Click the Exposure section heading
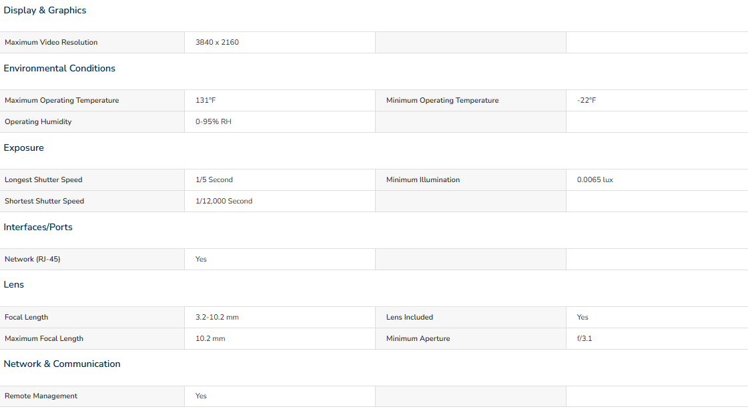The width and height of the screenshot is (748, 409). pyautogui.click(x=23, y=148)
